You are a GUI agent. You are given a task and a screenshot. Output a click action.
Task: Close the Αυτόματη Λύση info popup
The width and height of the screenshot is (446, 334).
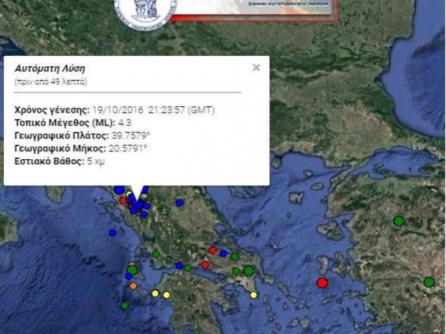(256, 68)
